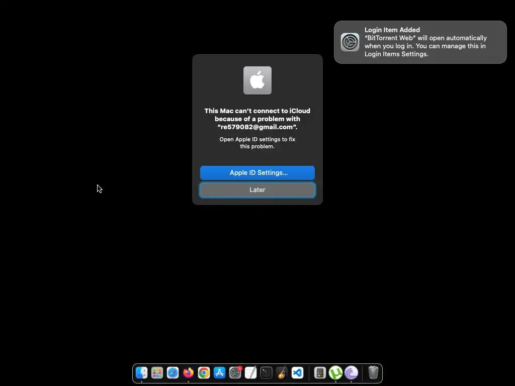Open BitTorrent purple icon in dock

(x=351, y=372)
